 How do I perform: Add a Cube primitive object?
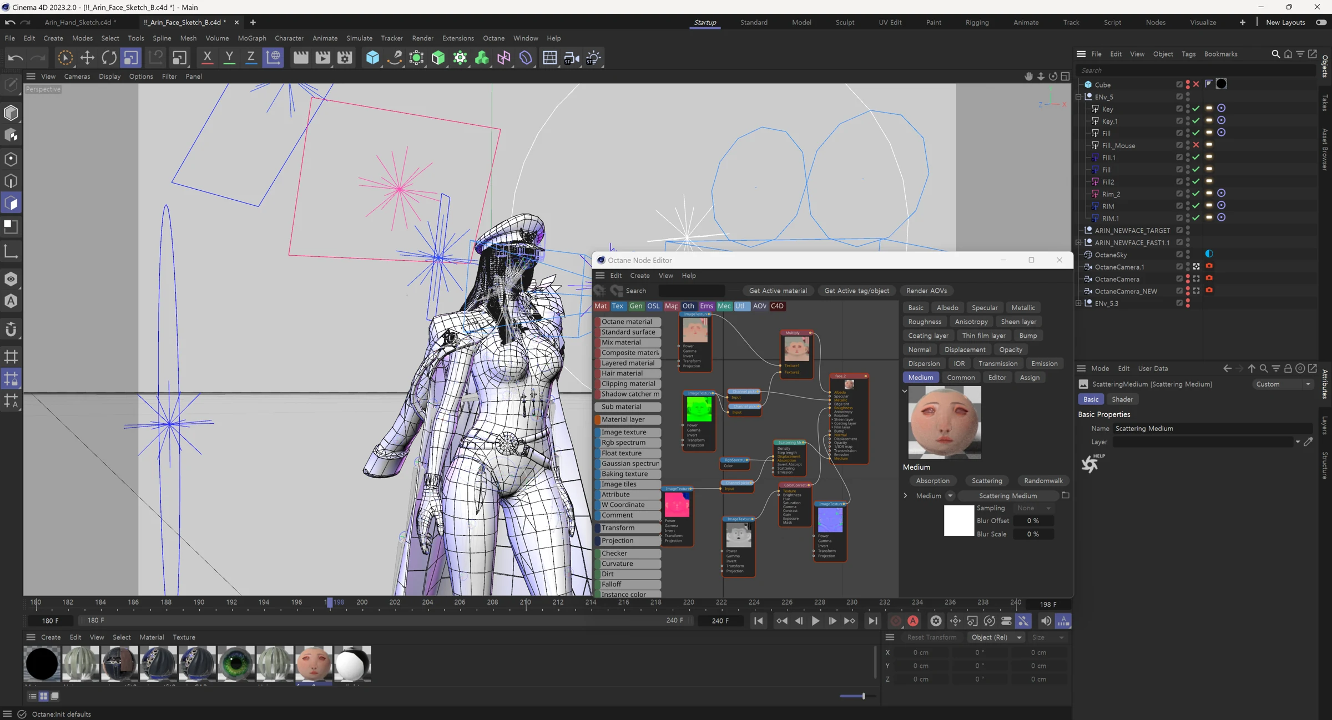point(372,58)
